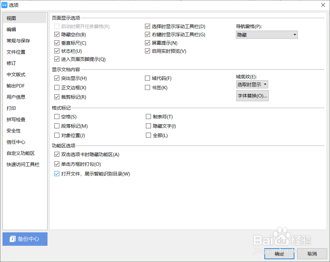Viewport: 330px width, 262px height.
Task: Open the 信任中心 page
Action: coord(25,142)
